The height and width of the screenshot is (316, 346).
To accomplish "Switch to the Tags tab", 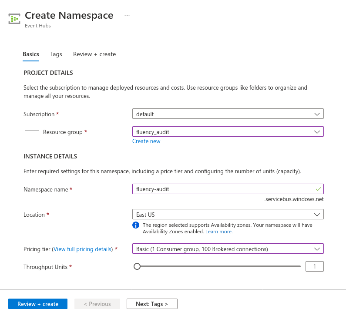I will coord(56,54).
